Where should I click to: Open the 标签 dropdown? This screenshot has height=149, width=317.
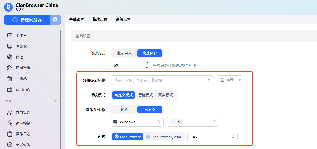coord(230,80)
